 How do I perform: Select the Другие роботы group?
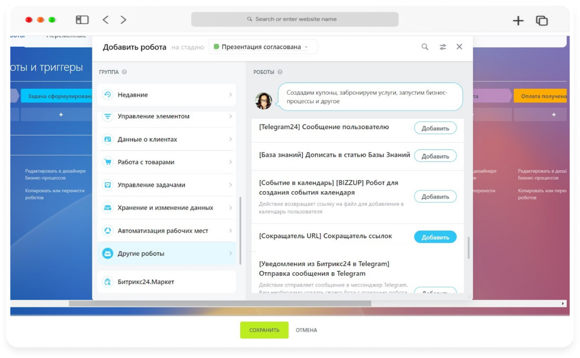pos(167,253)
